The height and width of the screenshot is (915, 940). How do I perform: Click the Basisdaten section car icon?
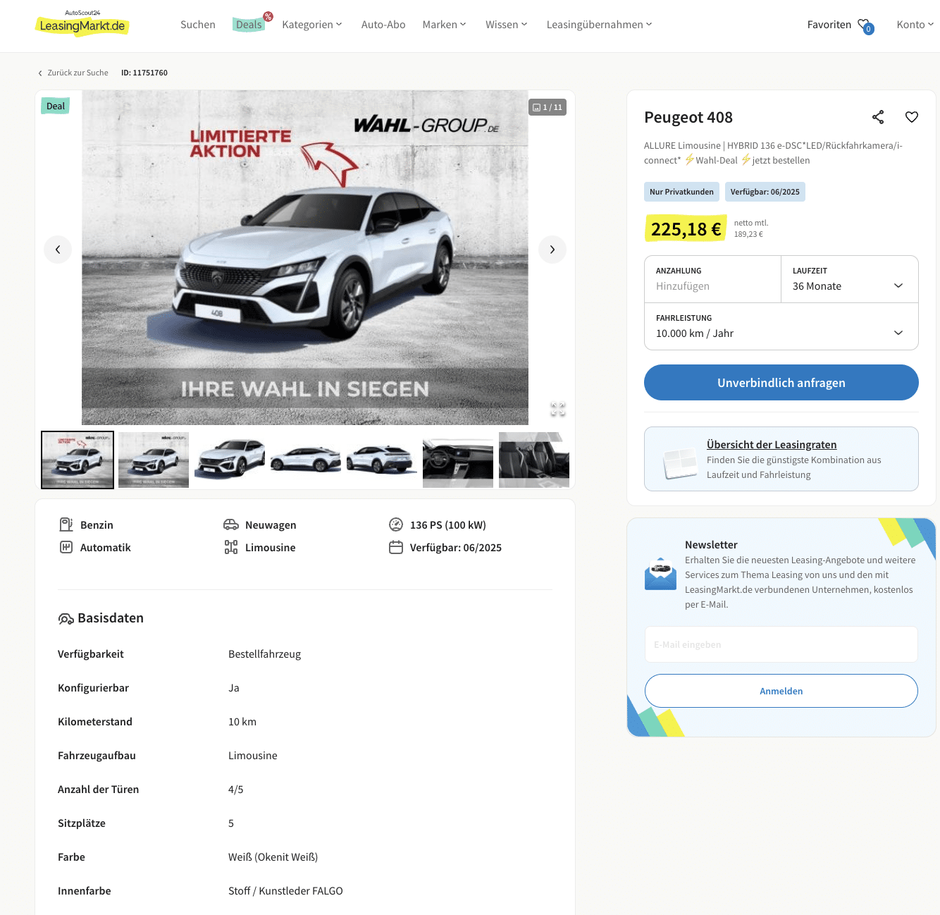pyautogui.click(x=66, y=619)
